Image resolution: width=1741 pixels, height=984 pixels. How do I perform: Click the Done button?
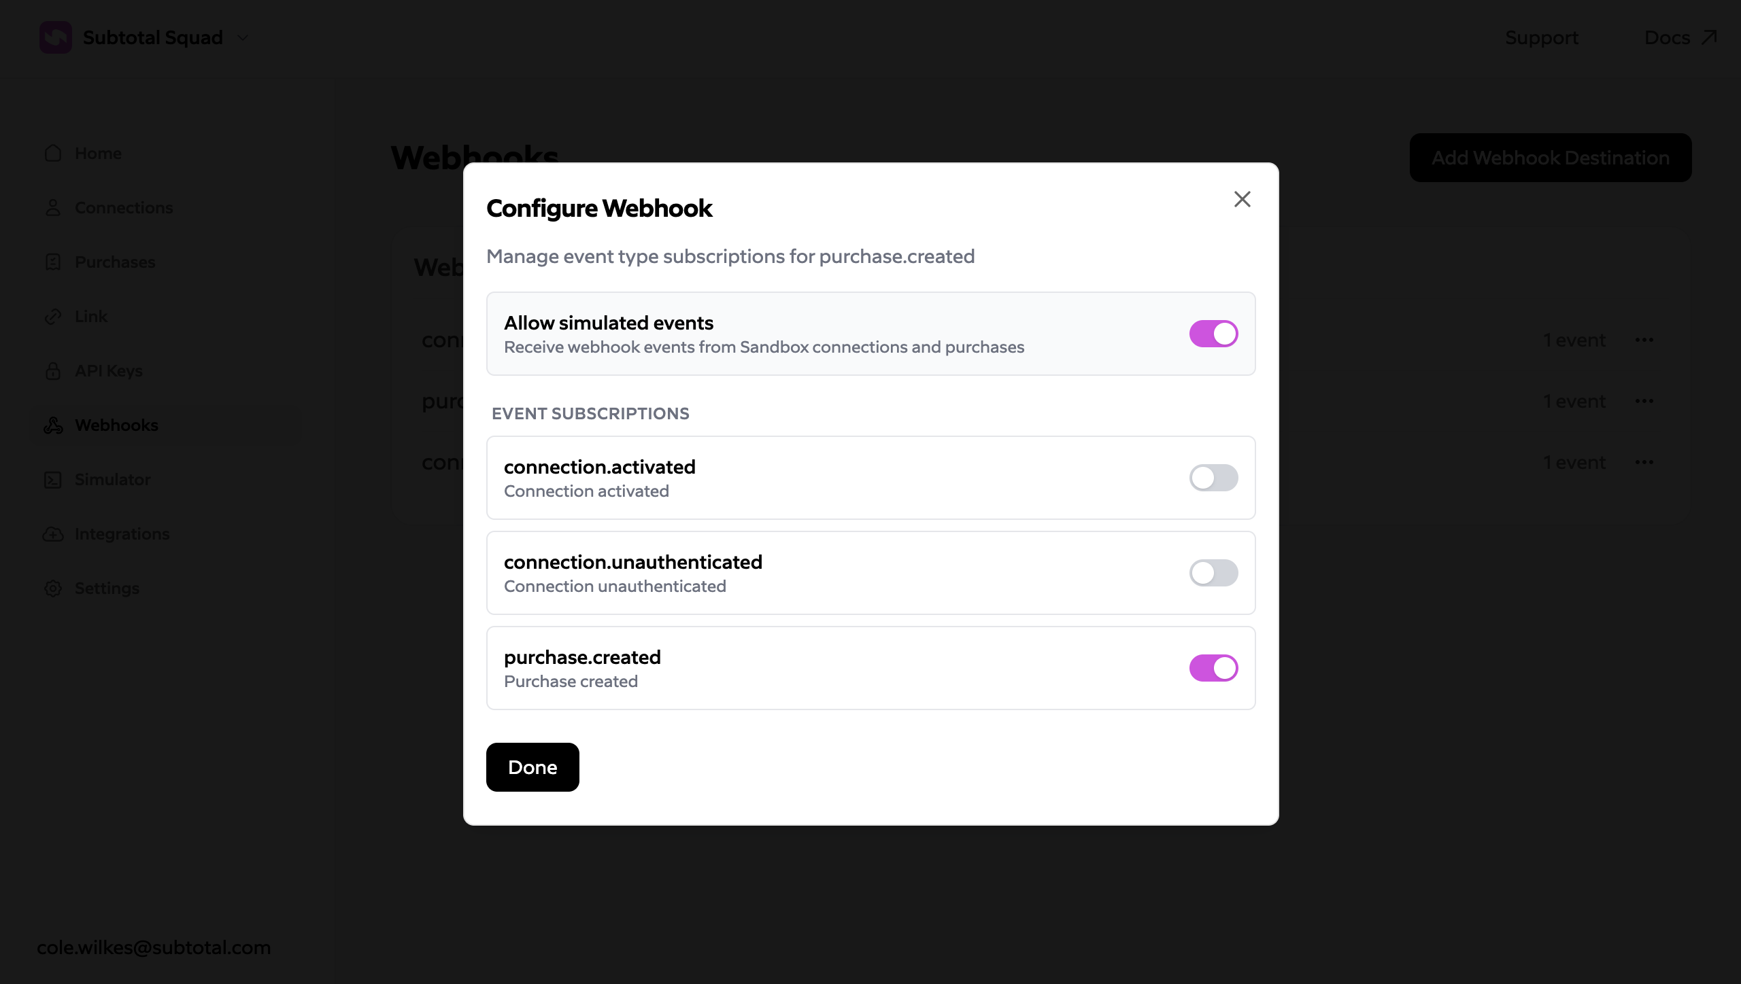pyautogui.click(x=533, y=767)
